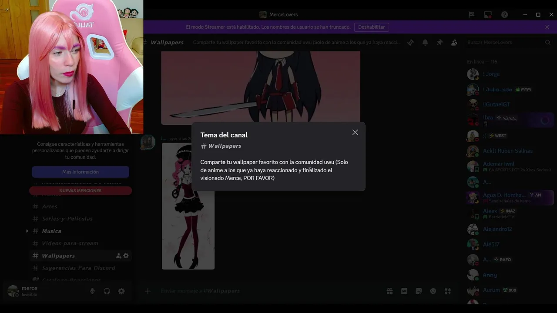Click the Deshabilitar streamer mode button

point(371,27)
